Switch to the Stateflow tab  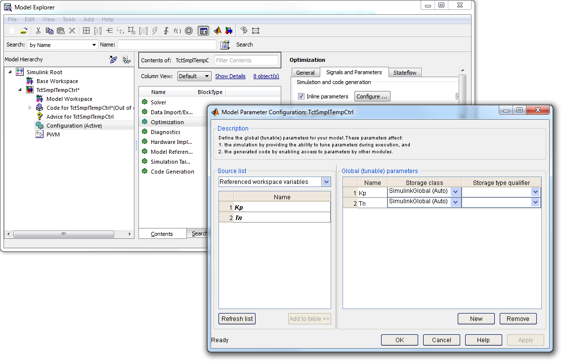405,73
